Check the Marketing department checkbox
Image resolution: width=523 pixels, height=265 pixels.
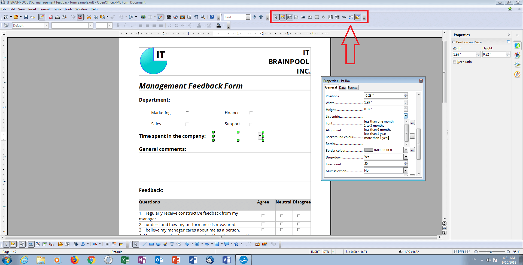pyautogui.click(x=187, y=112)
